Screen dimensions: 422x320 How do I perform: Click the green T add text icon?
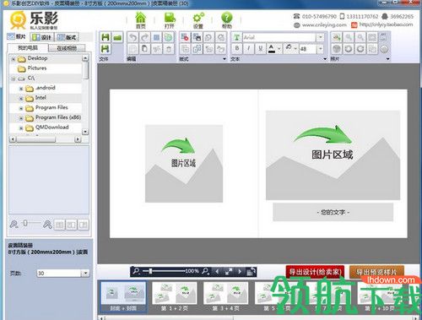click(x=236, y=37)
